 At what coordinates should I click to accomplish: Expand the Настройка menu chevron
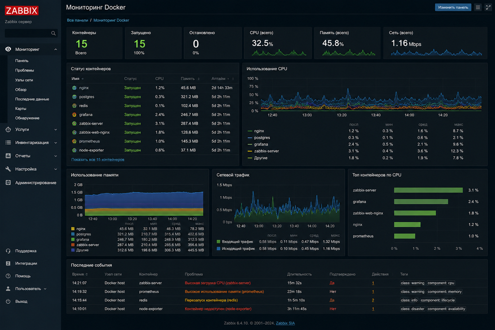(x=55, y=169)
